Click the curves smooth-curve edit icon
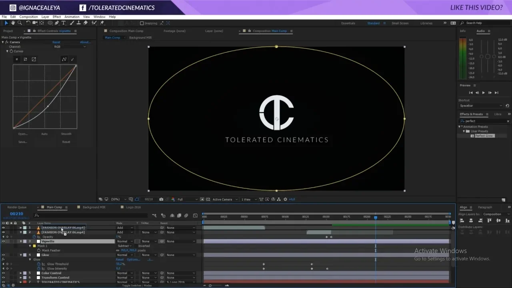The height and width of the screenshot is (288, 512). click(64, 59)
